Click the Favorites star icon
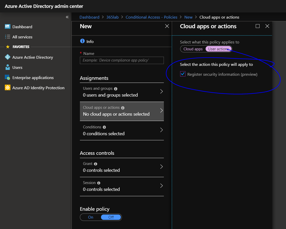The height and width of the screenshot is (229, 286). 8,47
